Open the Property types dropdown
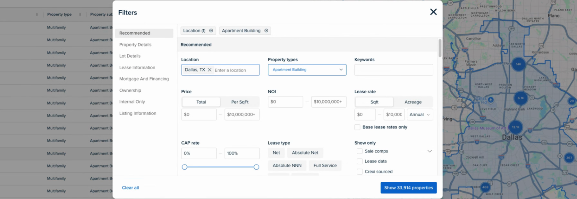 (307, 70)
